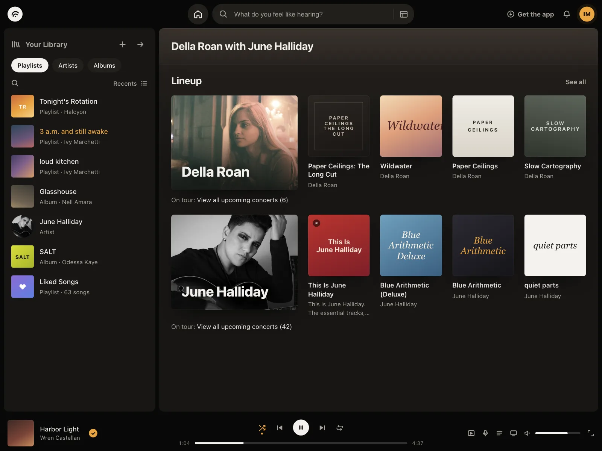Open the Wildwater album cover
Viewport: 602px width, 451px height.
tap(411, 126)
